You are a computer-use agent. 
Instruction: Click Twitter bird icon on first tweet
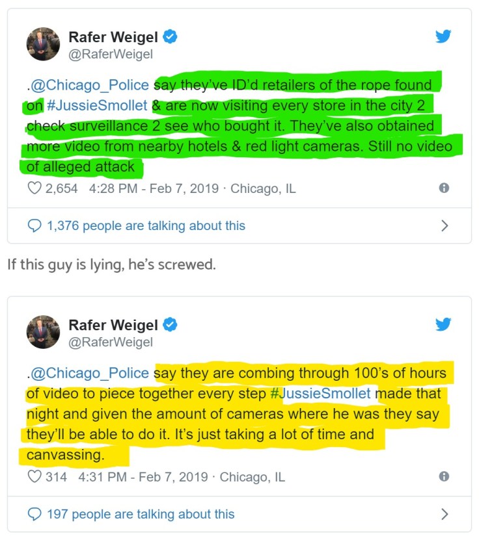(443, 36)
